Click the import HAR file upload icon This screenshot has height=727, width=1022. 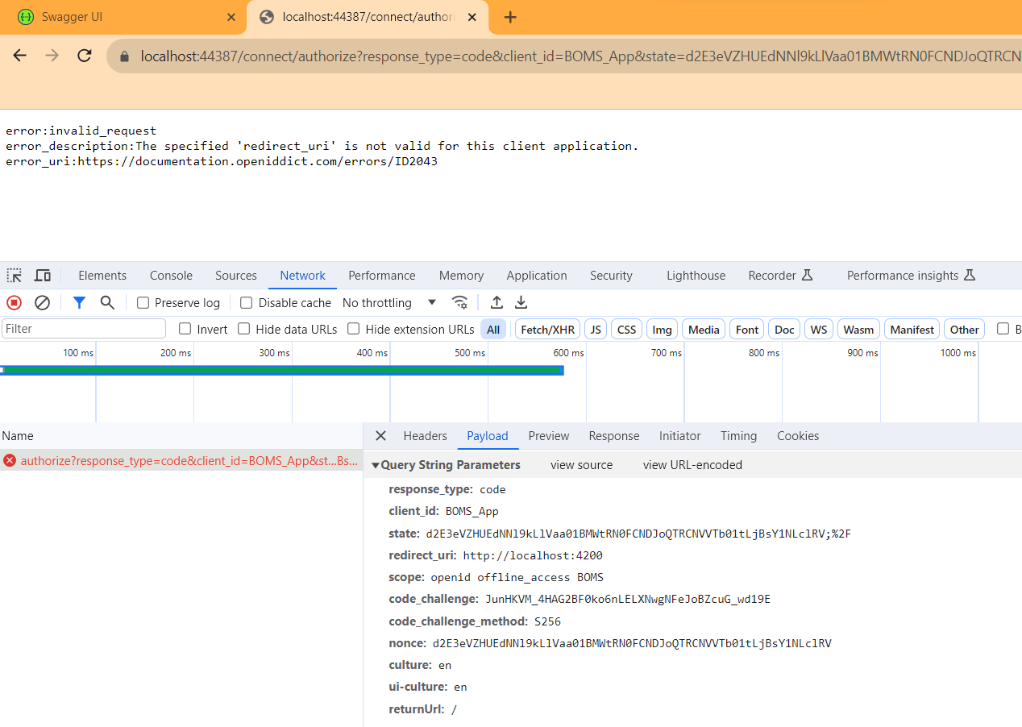pos(496,303)
